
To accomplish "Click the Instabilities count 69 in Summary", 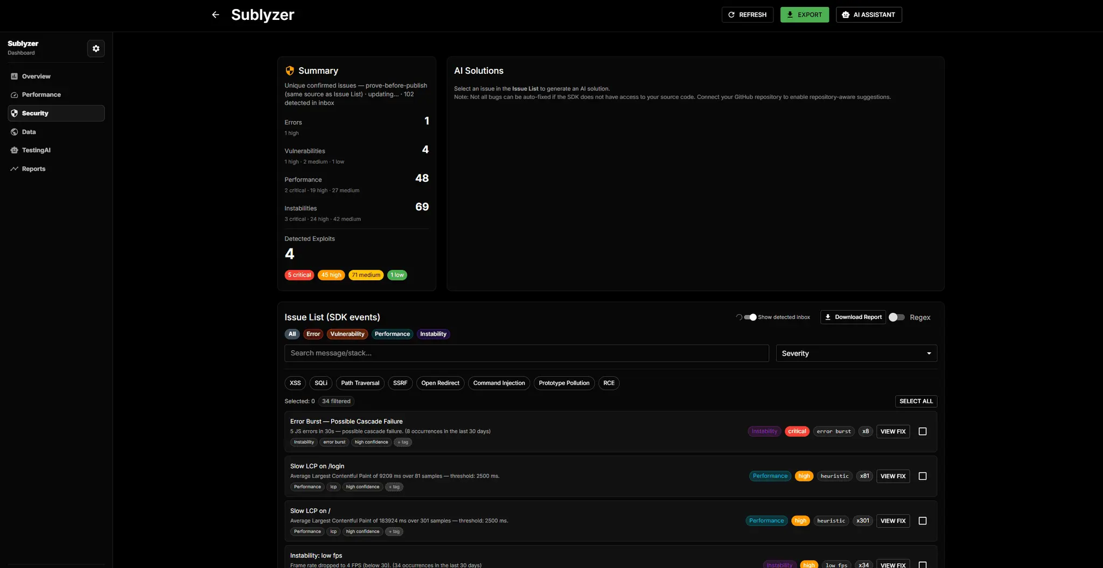I will pos(422,207).
